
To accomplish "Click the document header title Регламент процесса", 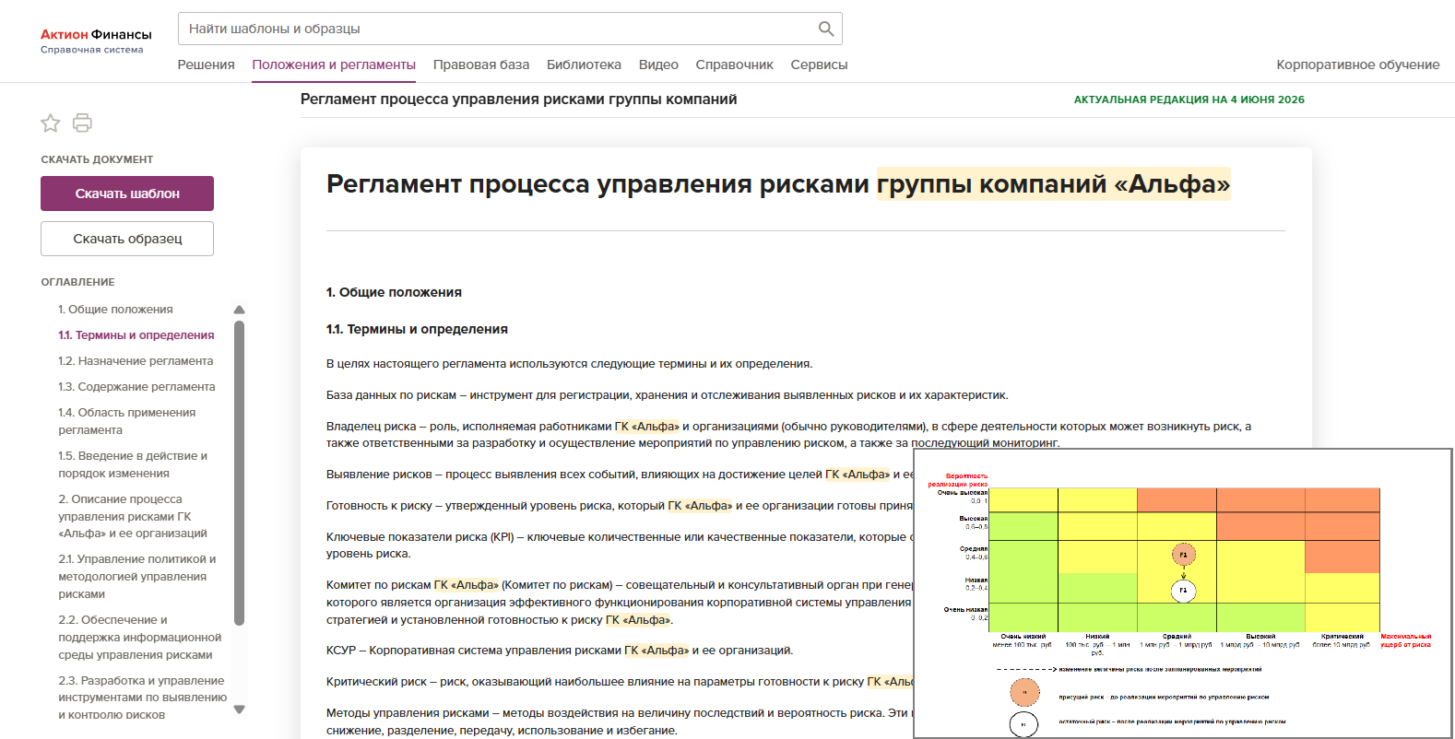I will coord(518,100).
